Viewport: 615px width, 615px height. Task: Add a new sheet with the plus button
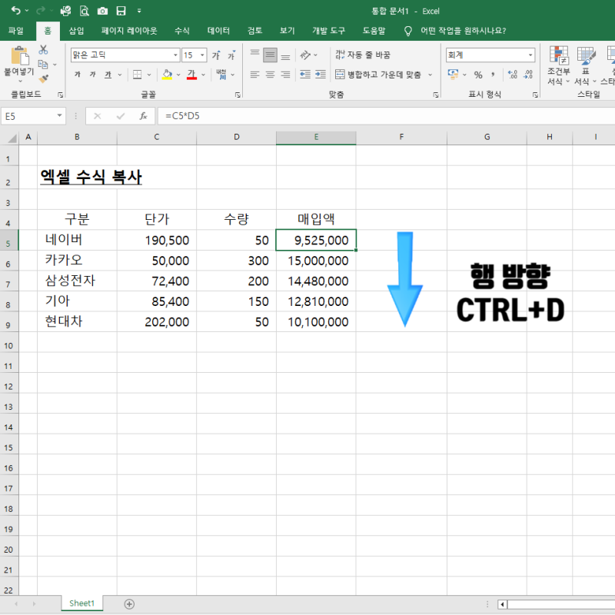(129, 603)
